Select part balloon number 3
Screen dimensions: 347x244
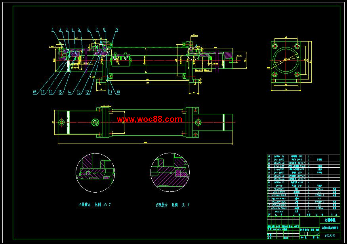[67, 30]
